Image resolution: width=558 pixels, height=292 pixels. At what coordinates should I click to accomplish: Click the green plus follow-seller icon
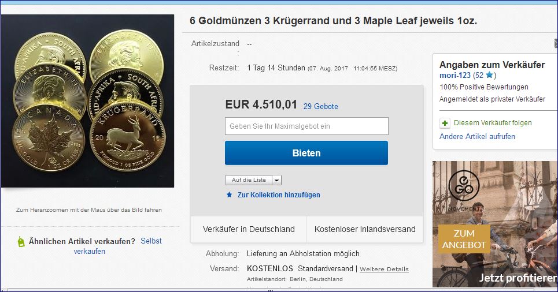(445, 123)
